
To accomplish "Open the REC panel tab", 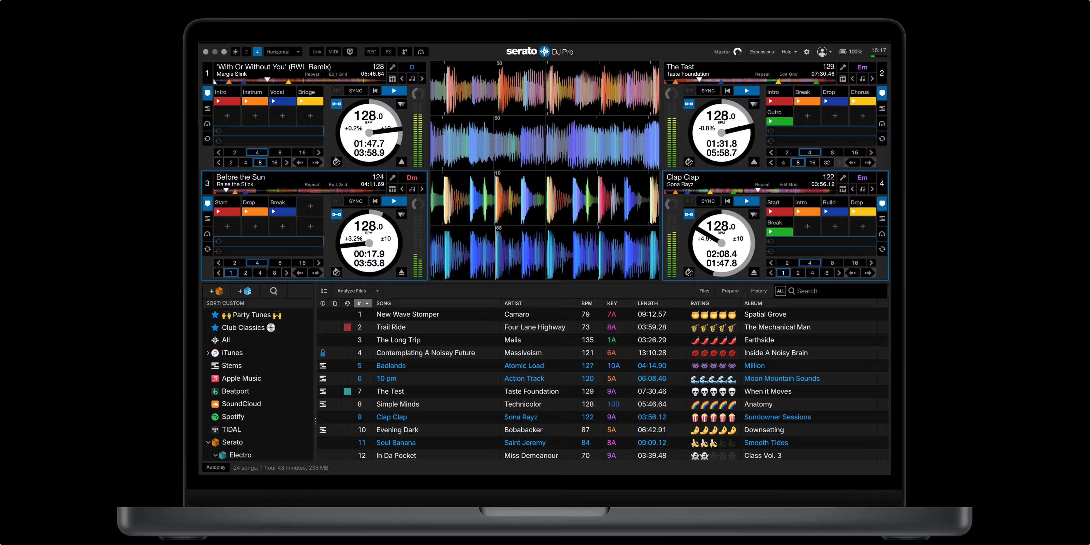I will (x=372, y=51).
